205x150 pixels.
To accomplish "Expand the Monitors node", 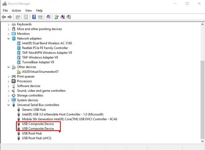I will point(9,34).
